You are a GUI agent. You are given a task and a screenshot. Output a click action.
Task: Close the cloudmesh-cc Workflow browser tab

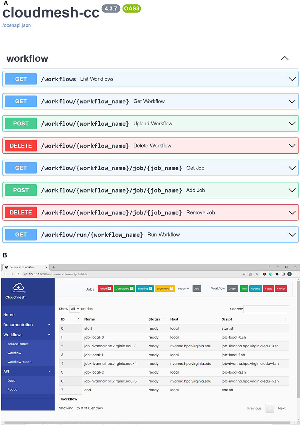[x=46, y=267]
